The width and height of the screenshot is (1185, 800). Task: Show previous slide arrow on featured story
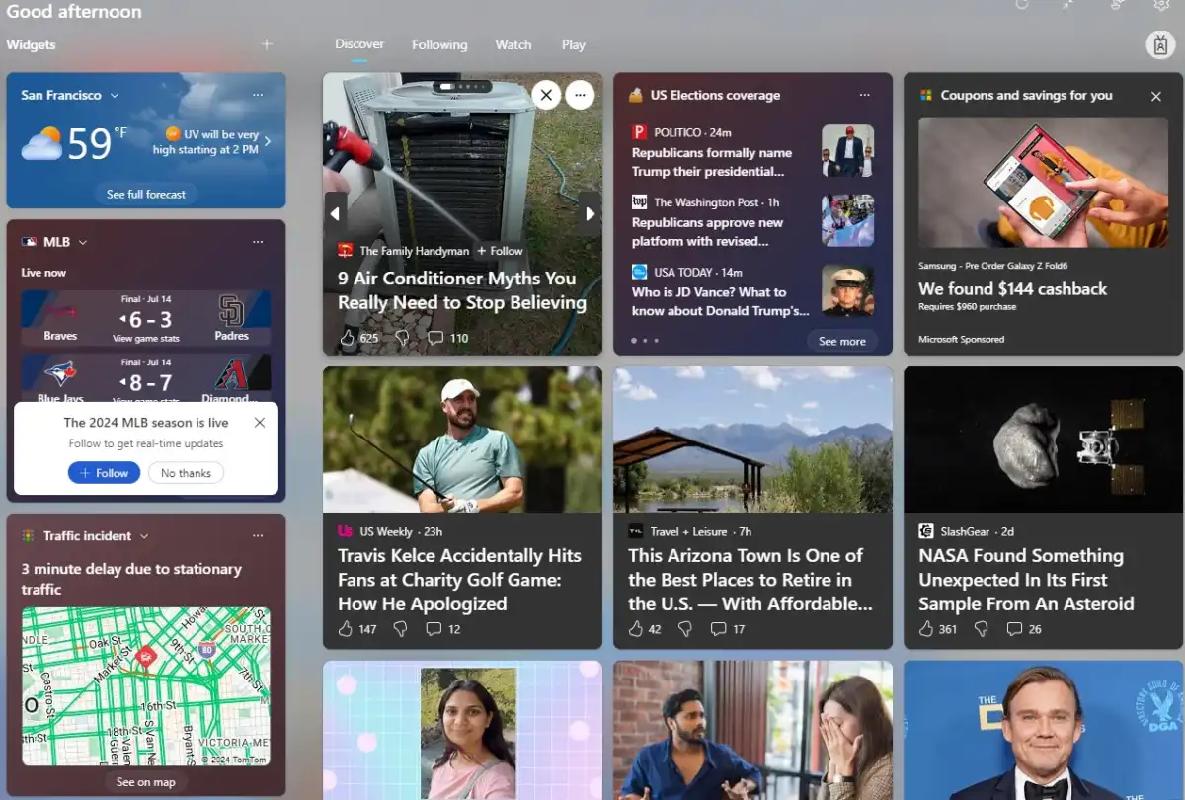coord(334,213)
